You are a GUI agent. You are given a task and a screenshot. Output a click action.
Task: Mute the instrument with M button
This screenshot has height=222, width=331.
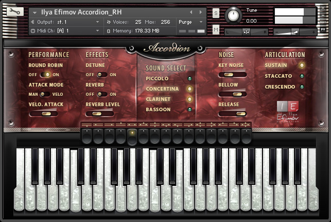(216, 30)
